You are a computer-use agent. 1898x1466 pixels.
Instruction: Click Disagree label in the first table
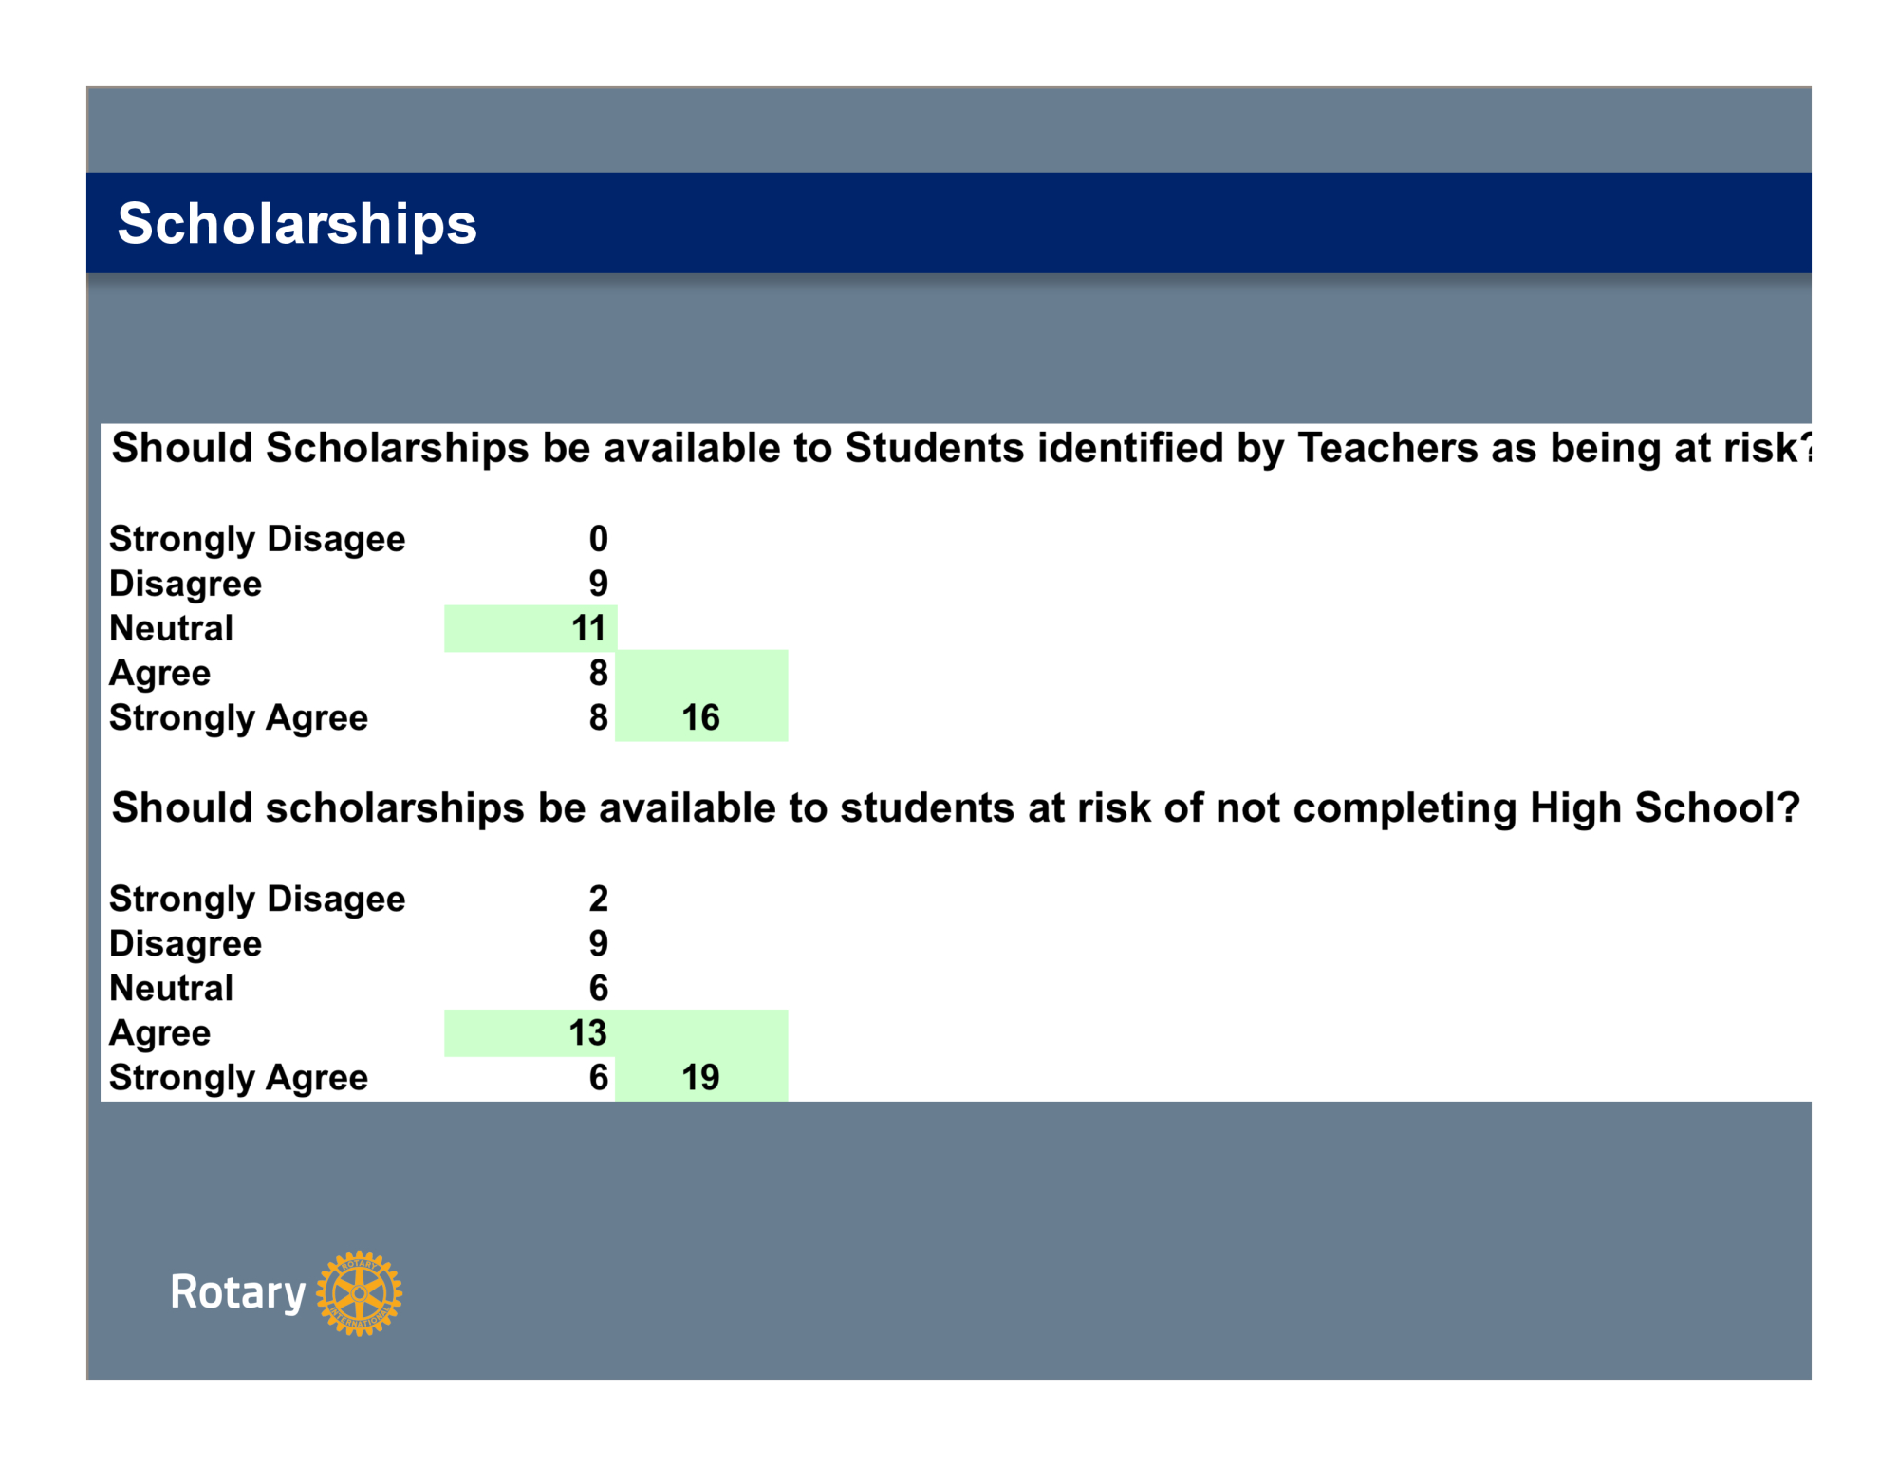pyautogui.click(x=185, y=584)
